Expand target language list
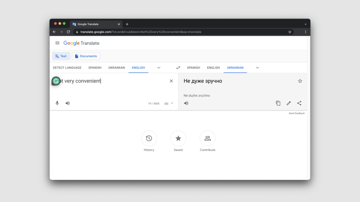The height and width of the screenshot is (202, 360). tap(257, 68)
